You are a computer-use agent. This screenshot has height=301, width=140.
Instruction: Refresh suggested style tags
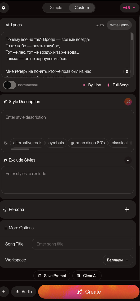click(x=6, y=143)
